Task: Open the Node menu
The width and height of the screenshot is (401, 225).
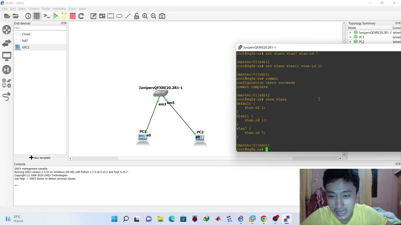Action: click(46, 9)
